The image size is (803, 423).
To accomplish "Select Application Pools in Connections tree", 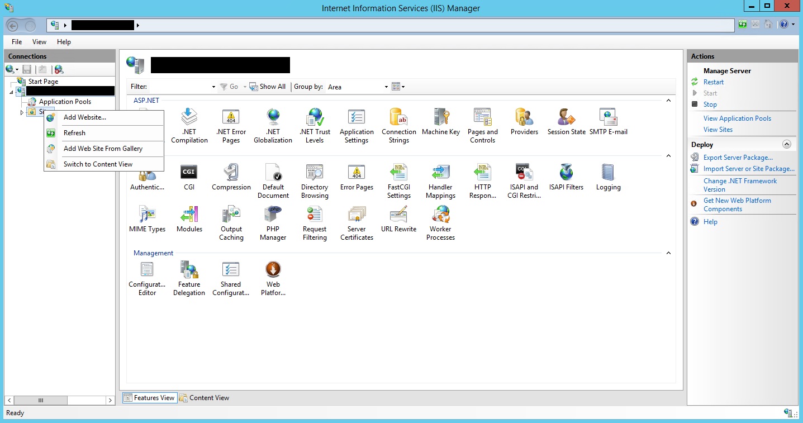I will (65, 102).
